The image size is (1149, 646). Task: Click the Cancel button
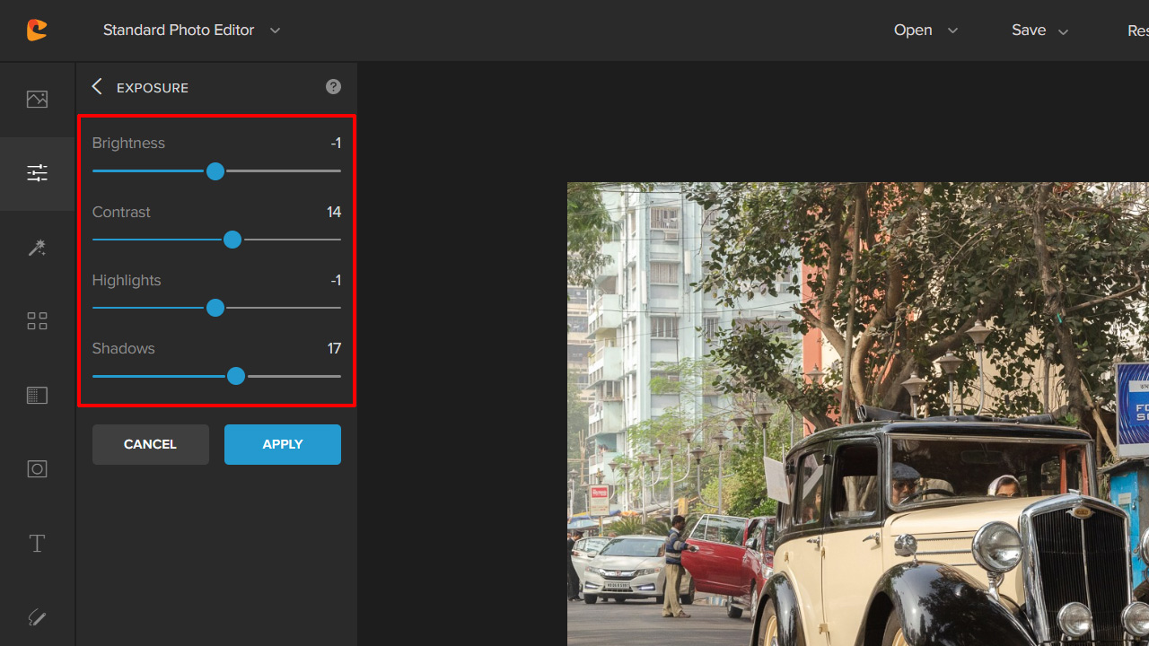pyautogui.click(x=150, y=444)
